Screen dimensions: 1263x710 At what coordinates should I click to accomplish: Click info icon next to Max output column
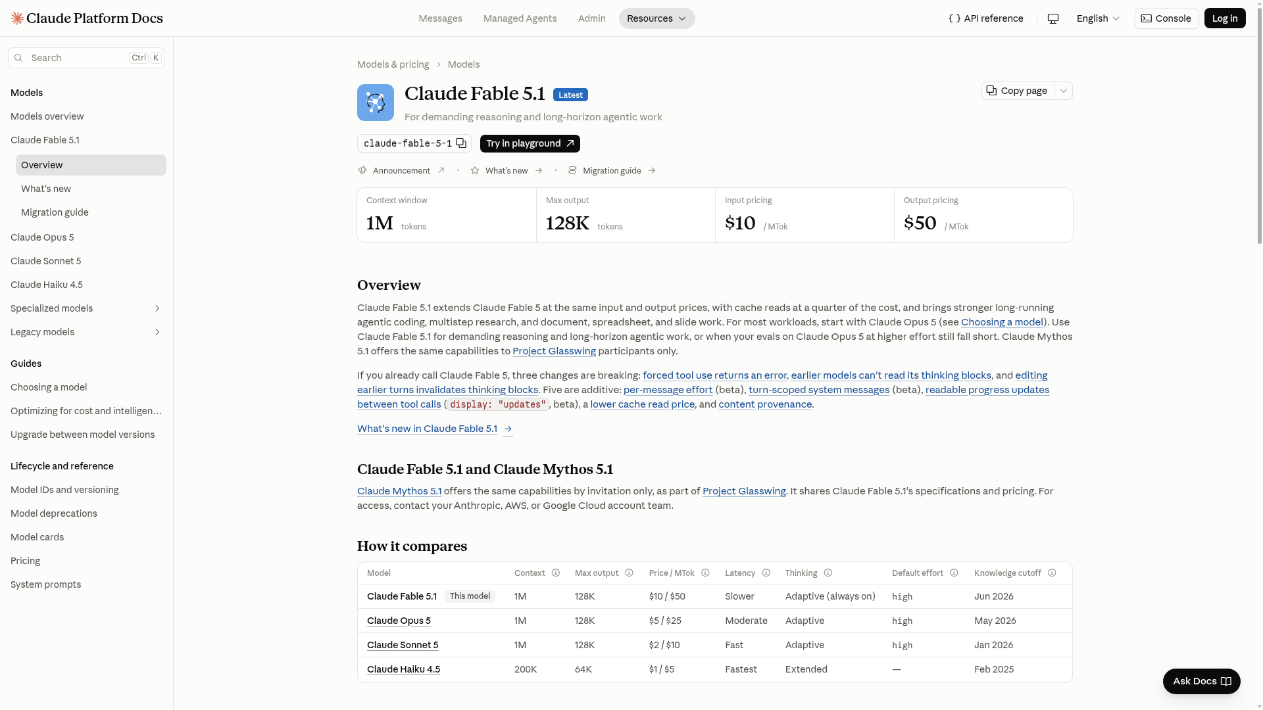(x=630, y=573)
